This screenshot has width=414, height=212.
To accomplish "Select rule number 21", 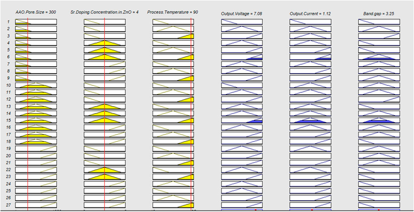I will [9, 163].
